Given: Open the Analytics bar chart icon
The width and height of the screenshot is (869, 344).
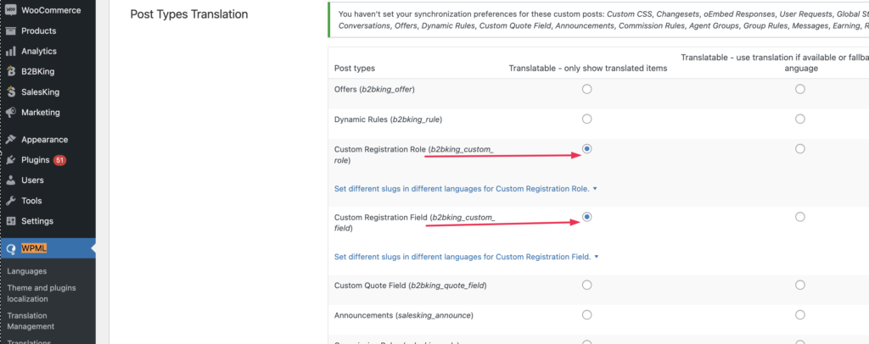Looking at the screenshot, I should click(10, 52).
